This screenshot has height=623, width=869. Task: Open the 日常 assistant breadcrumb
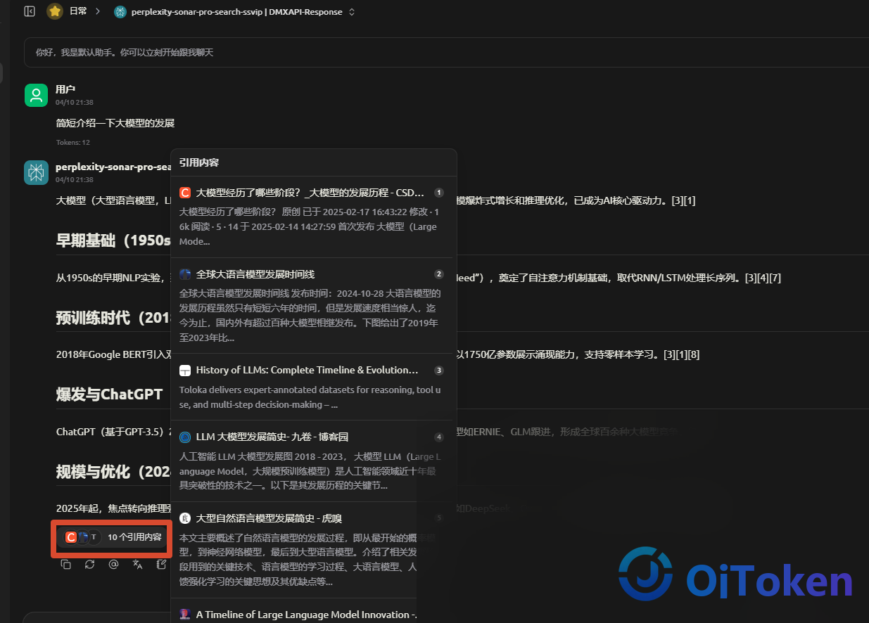coord(78,11)
